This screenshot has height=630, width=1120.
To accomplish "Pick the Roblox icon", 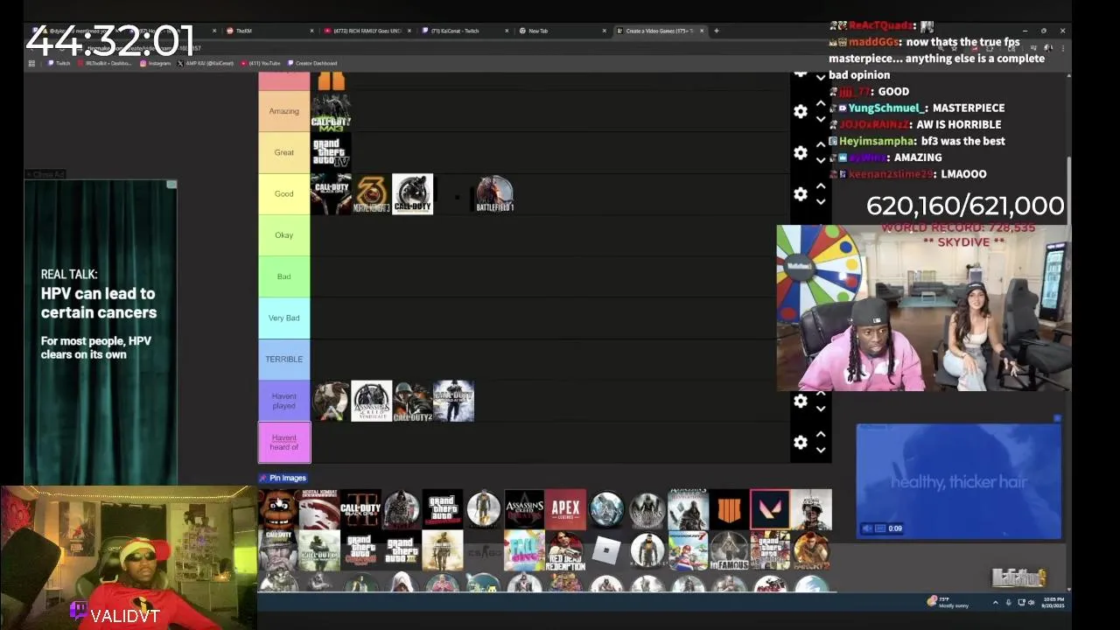I will coord(606,551).
